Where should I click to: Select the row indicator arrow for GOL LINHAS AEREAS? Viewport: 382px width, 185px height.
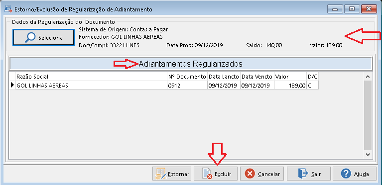12,86
